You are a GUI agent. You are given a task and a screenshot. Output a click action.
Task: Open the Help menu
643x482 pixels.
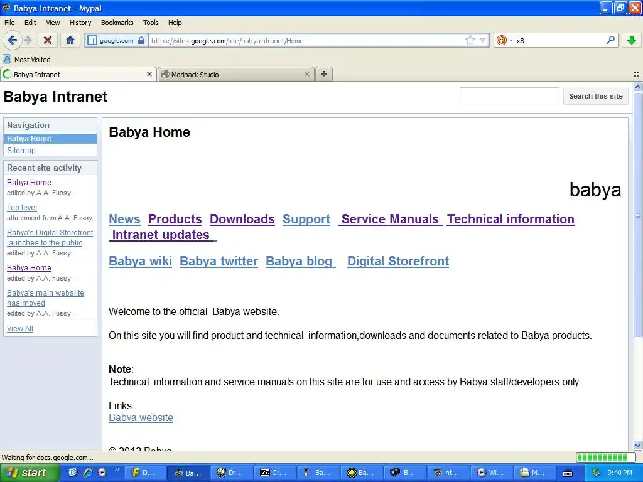pos(175,23)
